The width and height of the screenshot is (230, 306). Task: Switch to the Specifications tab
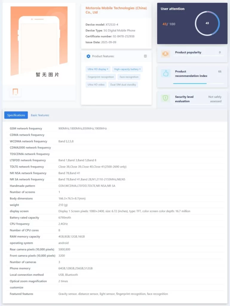(16, 115)
